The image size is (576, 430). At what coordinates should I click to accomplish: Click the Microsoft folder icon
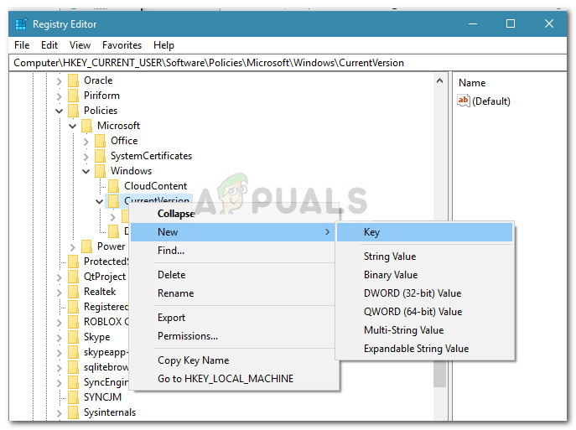(x=86, y=126)
